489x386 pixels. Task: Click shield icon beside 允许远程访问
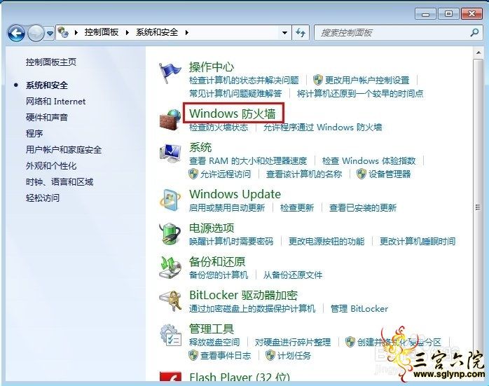tap(193, 174)
